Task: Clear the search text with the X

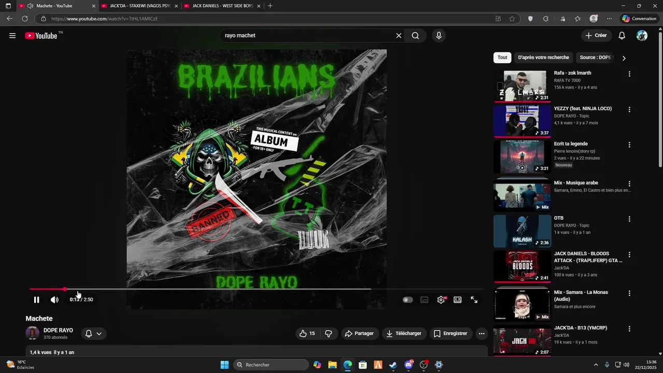Action: coord(399,36)
